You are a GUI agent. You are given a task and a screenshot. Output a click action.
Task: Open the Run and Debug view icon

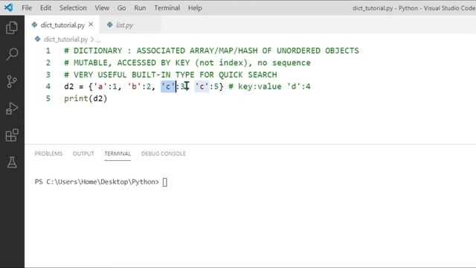(x=12, y=109)
